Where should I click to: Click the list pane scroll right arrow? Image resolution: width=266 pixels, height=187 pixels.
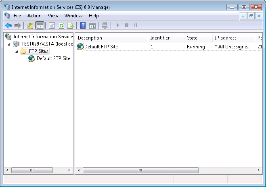point(258,170)
